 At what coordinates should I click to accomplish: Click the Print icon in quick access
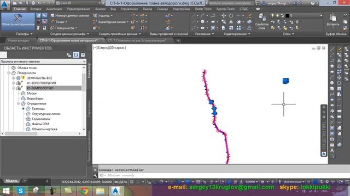click(33, 3)
